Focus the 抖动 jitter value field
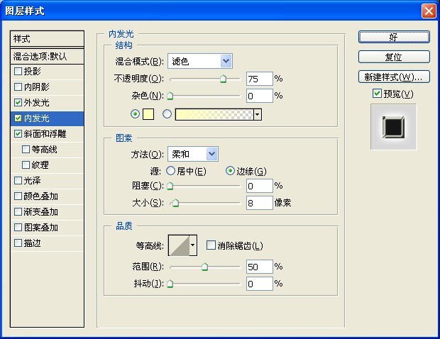This screenshot has width=440, height=339. (260, 284)
